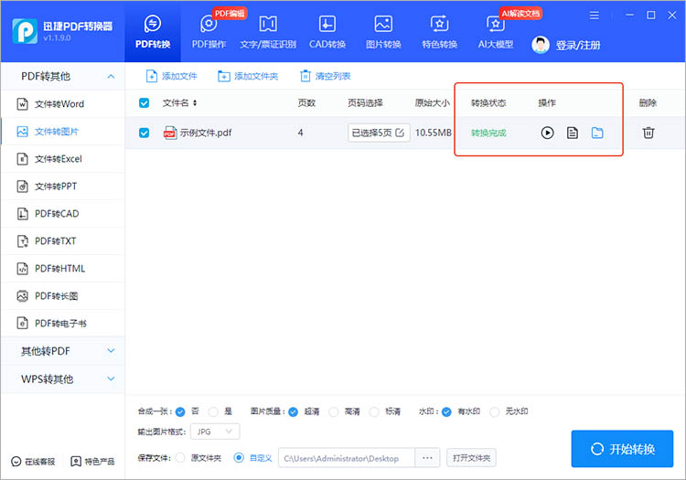Click the save path input field
This screenshot has width=686, height=480.
point(346,458)
